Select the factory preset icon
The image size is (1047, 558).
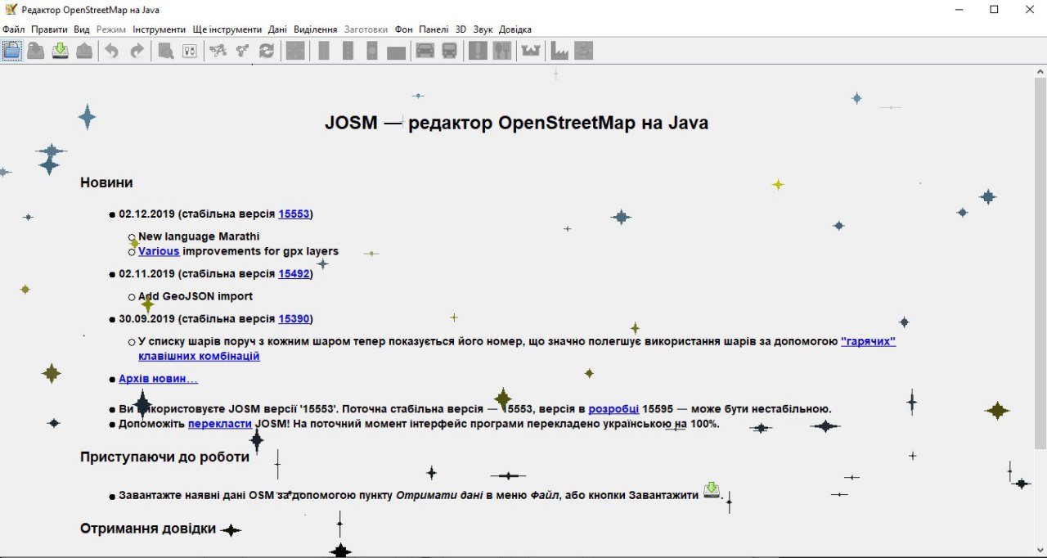(x=559, y=51)
